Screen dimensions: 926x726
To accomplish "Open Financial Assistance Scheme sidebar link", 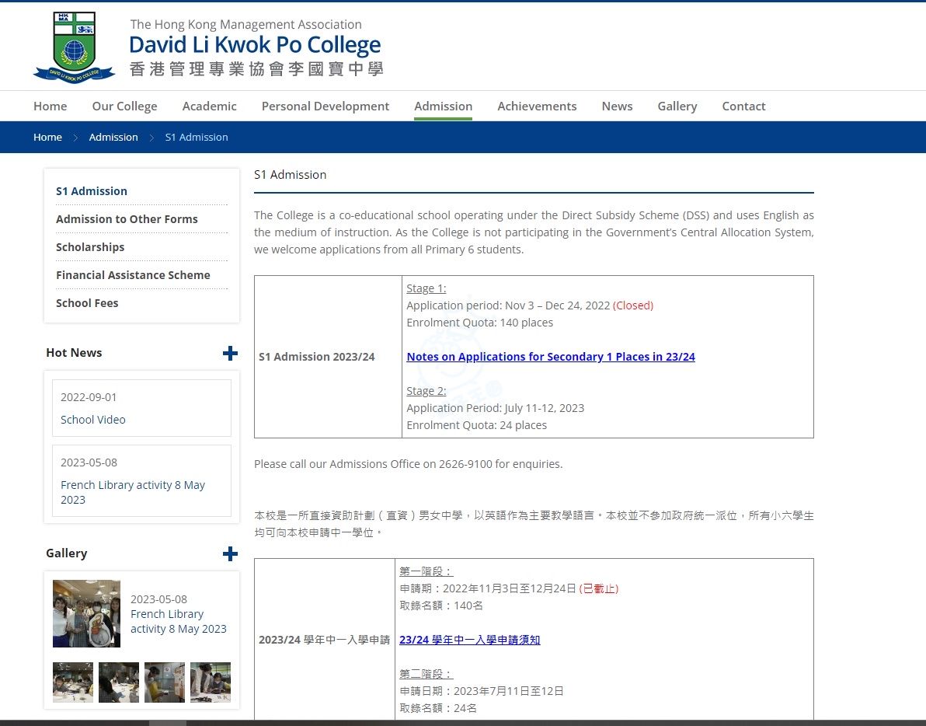I will (133, 275).
